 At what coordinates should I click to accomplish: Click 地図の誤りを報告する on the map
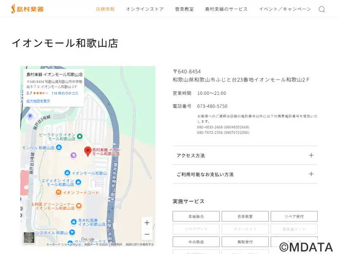[140, 245]
